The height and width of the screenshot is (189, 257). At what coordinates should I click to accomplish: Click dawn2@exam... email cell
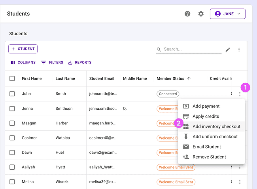point(103,153)
